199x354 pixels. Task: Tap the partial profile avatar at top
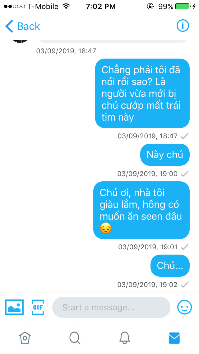(20, 41)
